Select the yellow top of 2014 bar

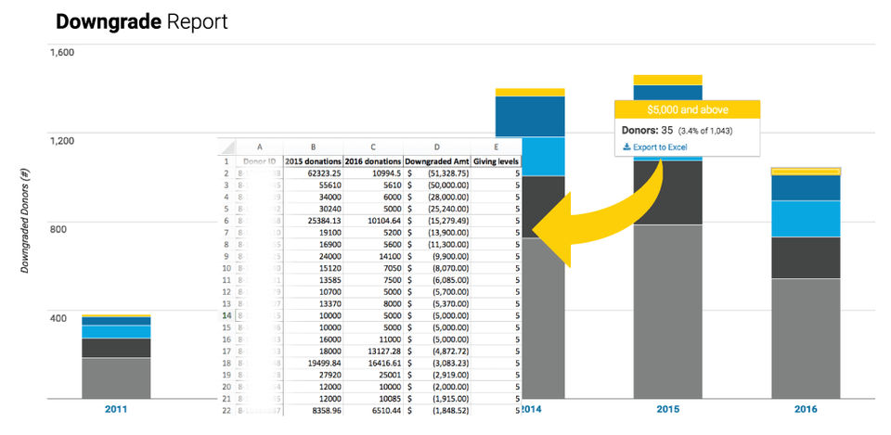click(530, 92)
